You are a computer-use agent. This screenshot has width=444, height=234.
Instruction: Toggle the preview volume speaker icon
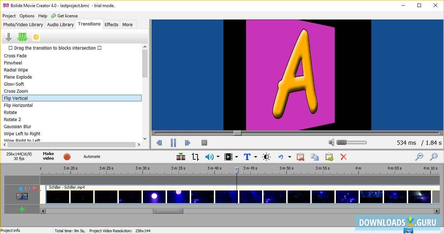[331, 143]
